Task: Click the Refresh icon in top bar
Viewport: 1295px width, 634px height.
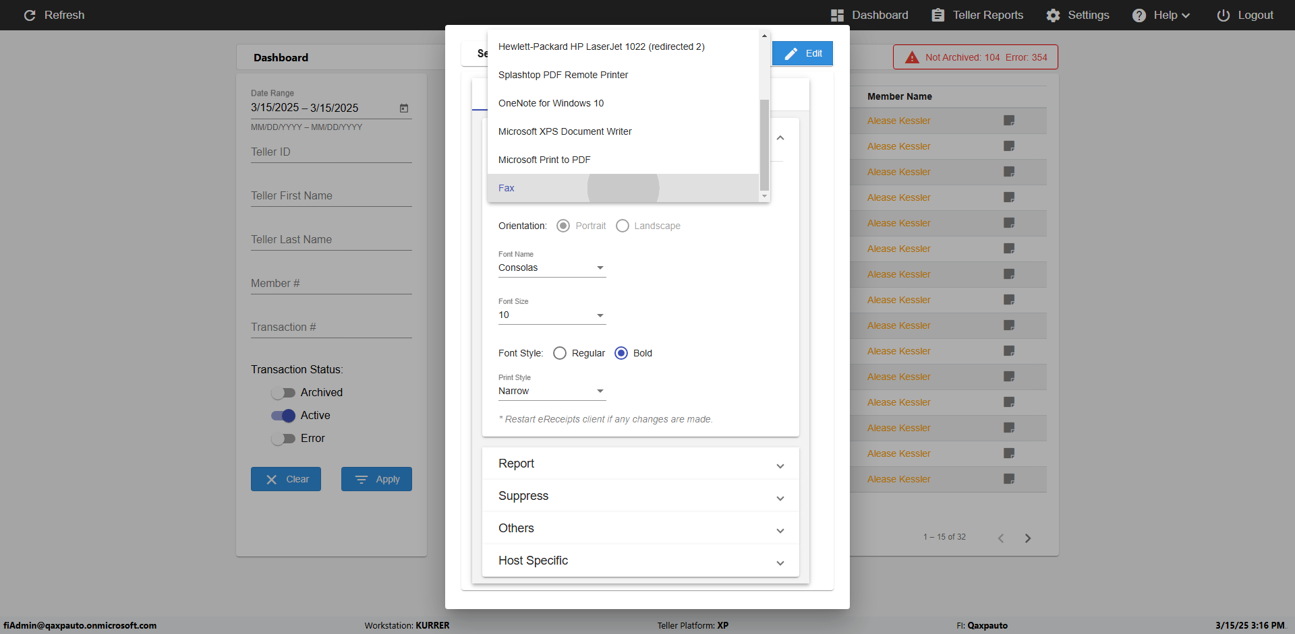Action: coord(30,15)
